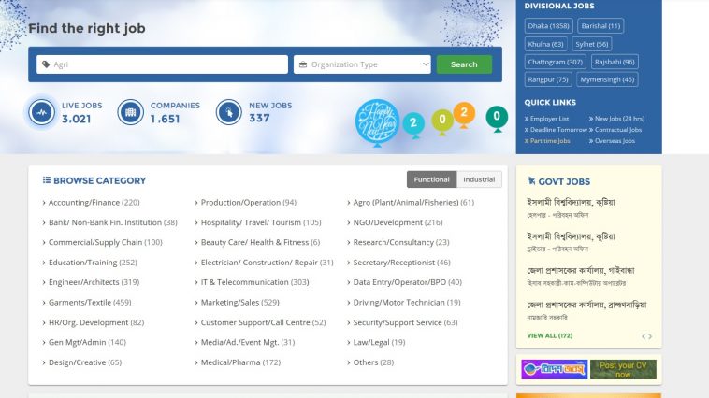Go to next govt job with right arrow
This screenshot has width=709, height=398.
point(650,336)
